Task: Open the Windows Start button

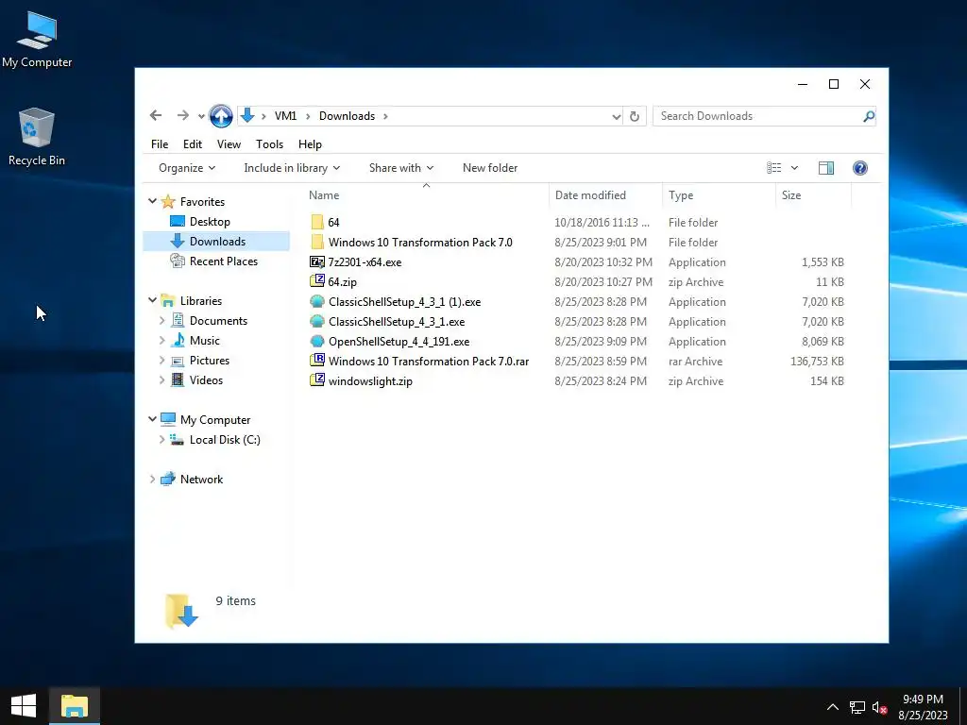Action: click(x=24, y=706)
